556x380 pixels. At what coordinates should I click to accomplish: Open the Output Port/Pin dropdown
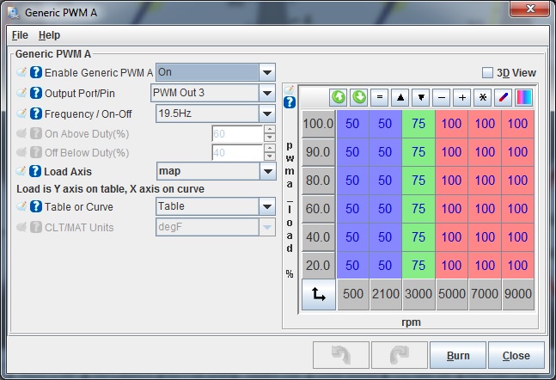pos(267,93)
